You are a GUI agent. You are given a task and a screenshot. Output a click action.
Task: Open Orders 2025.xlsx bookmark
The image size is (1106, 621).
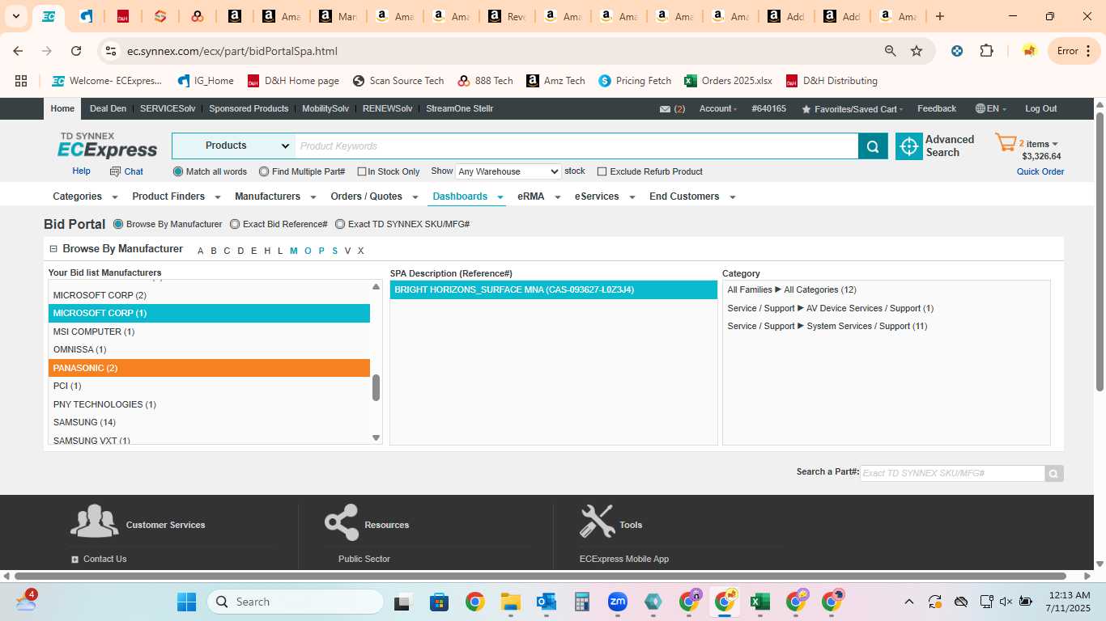pyautogui.click(x=728, y=81)
